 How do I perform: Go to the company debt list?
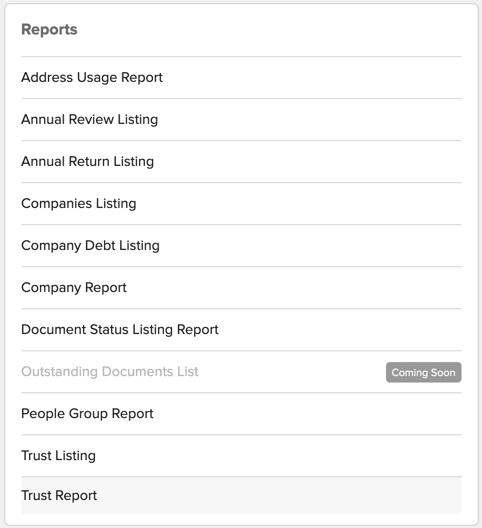tap(242, 246)
